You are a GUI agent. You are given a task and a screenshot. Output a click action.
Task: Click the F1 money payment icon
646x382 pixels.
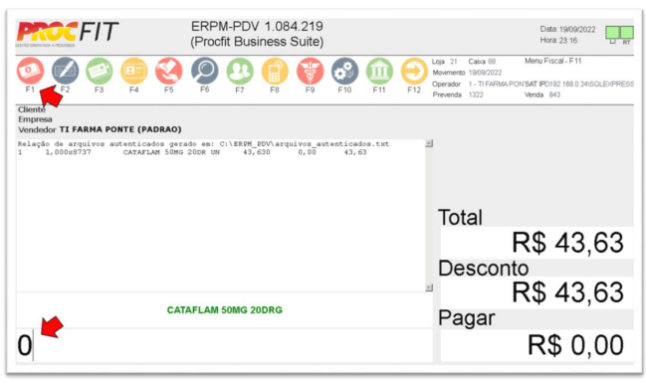[x=30, y=71]
